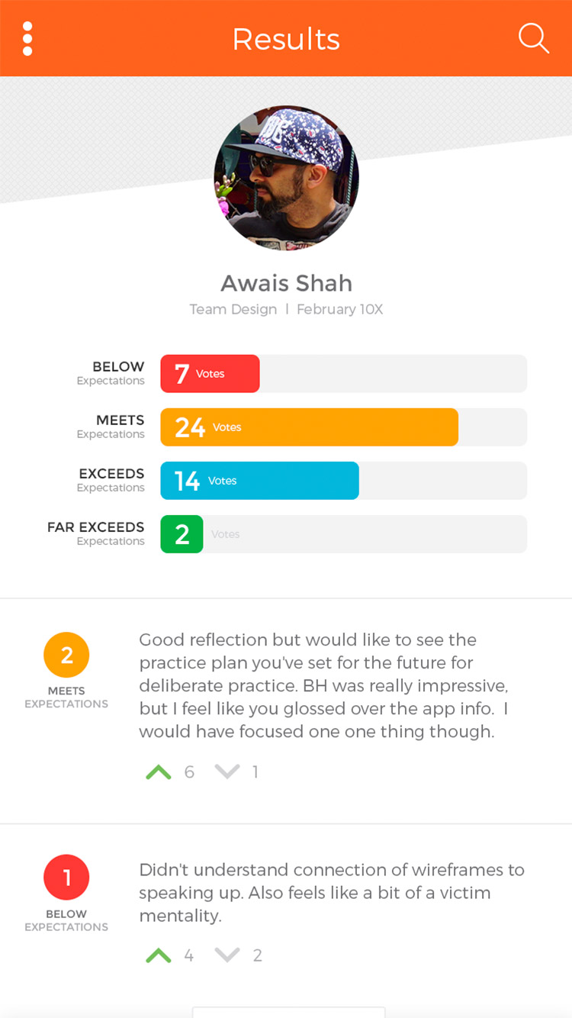Open the three-dot options menu
The width and height of the screenshot is (572, 1018).
[27, 39]
